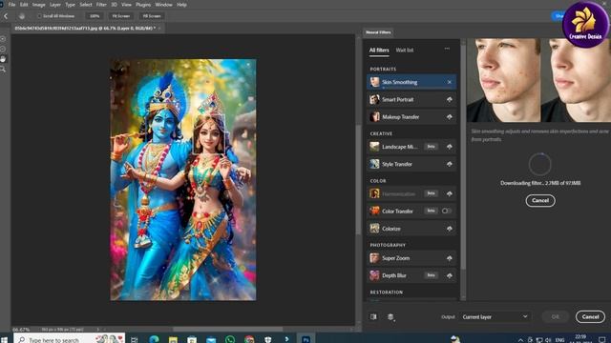
Task: Select Depth Blur filter label
Action: (394, 275)
